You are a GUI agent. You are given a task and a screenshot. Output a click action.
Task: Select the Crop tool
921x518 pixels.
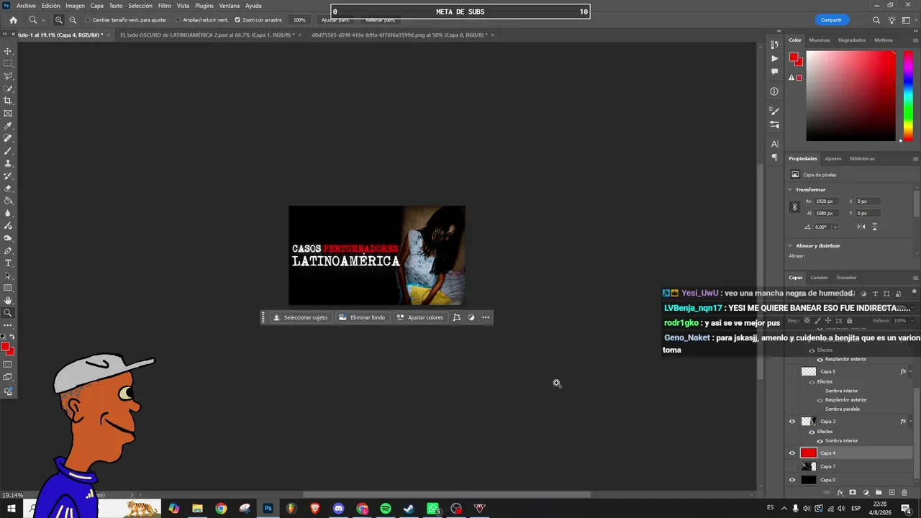tap(8, 101)
